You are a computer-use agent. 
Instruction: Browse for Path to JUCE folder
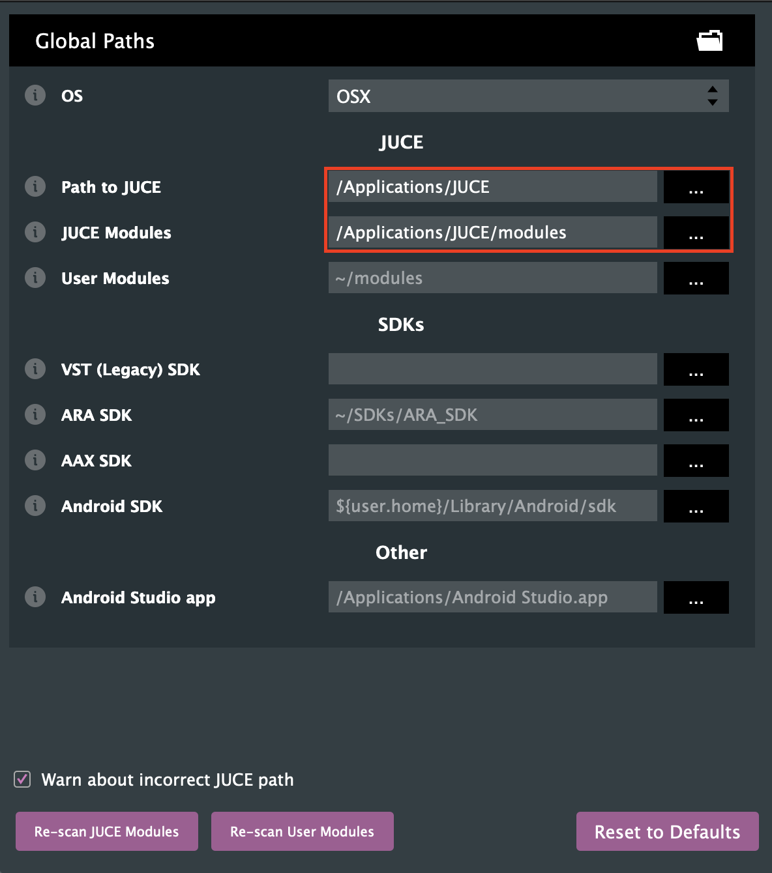(x=696, y=187)
